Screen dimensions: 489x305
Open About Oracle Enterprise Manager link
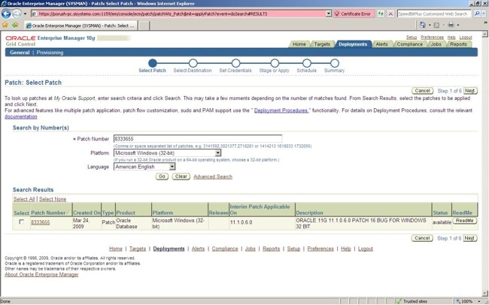41,274
